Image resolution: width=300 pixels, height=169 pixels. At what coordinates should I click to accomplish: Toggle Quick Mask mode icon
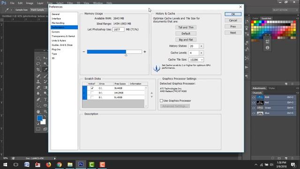[38, 129]
